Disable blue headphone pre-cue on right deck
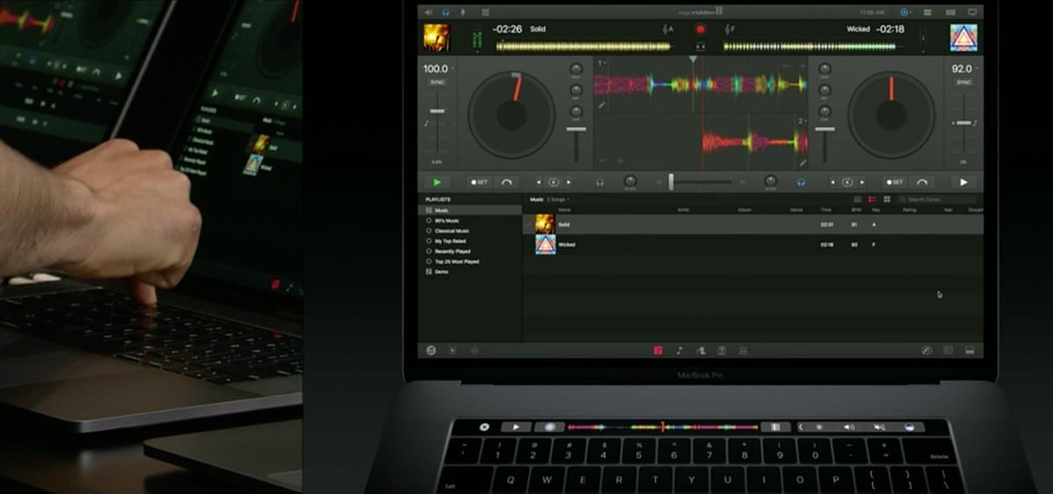The width and height of the screenshot is (1053, 494). point(801,182)
